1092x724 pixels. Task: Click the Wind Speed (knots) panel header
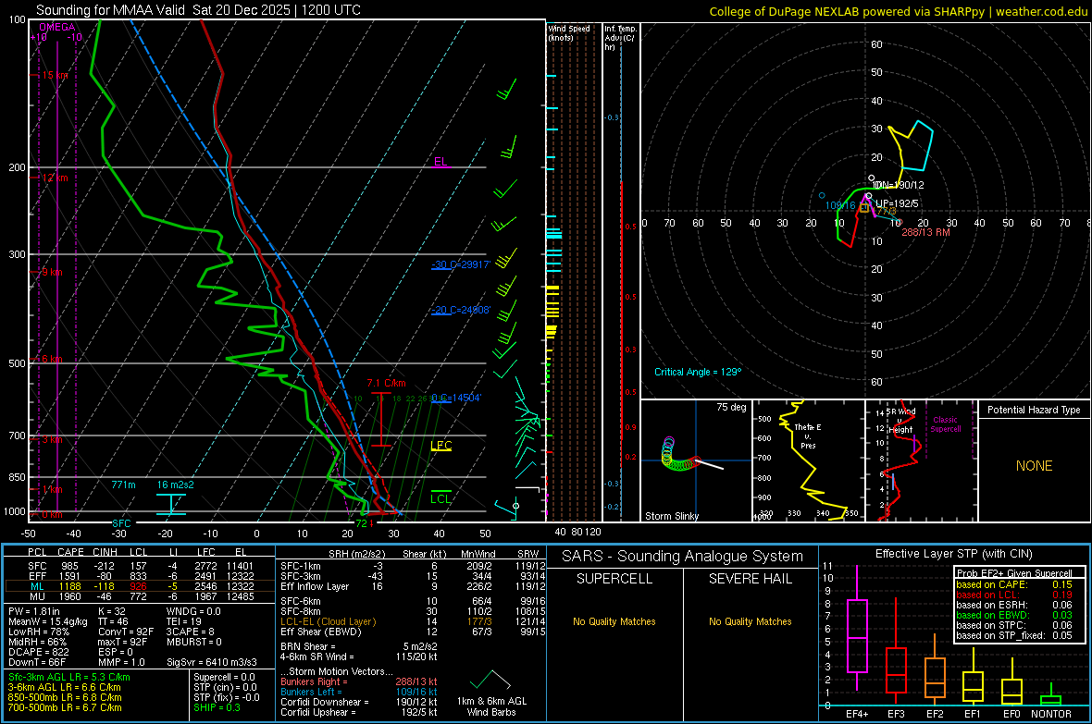[569, 32]
